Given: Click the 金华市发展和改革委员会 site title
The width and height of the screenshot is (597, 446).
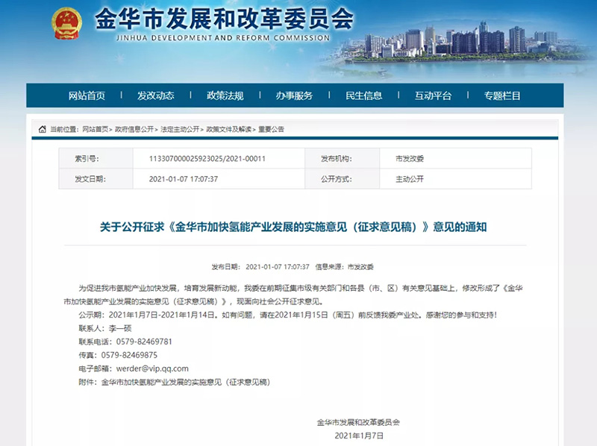Looking at the screenshot, I should [224, 21].
